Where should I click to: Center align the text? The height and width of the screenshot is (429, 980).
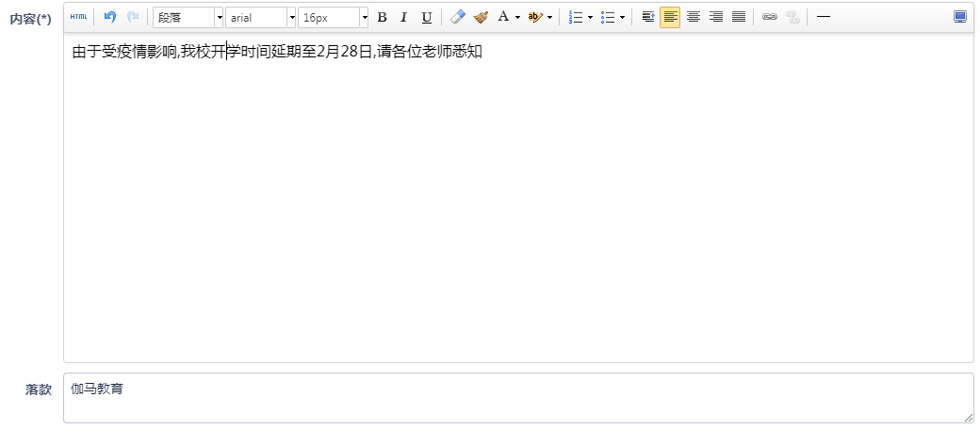click(x=694, y=18)
